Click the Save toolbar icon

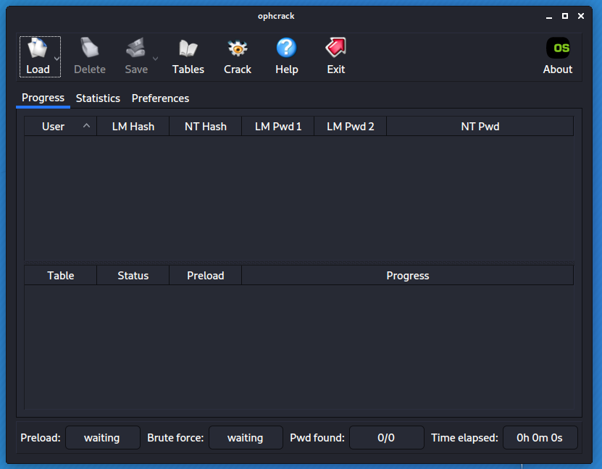pyautogui.click(x=135, y=49)
